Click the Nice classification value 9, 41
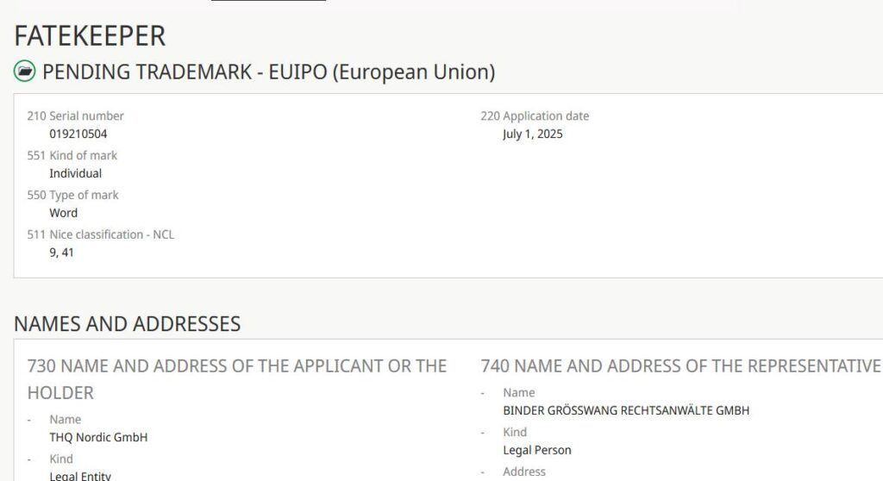The image size is (883, 481). [61, 253]
